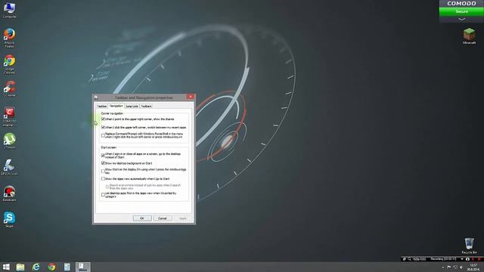
Task: Open the uTorrent desktop shortcut
Action: pyautogui.click(x=9, y=141)
